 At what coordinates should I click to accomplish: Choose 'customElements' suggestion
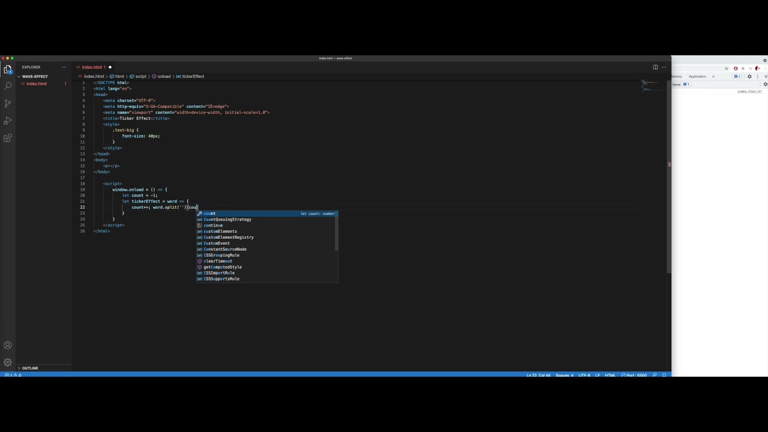[x=267, y=232]
